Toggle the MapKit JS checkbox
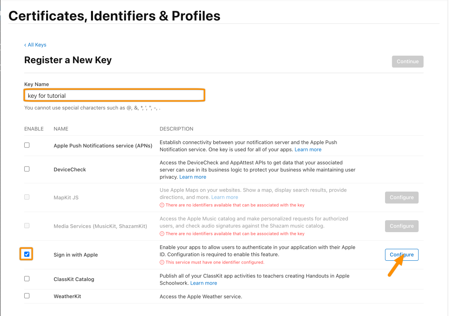Screen dimensions: 449x316 [27, 197]
